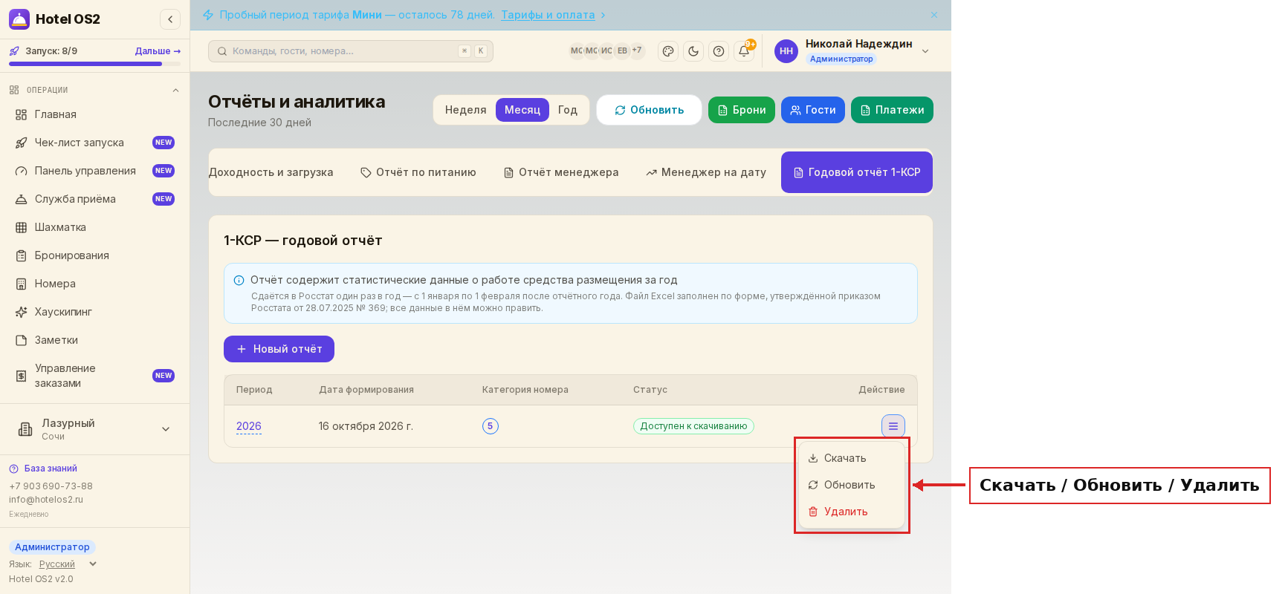This screenshot has height=594, width=1288.
Task: Open Главная in the sidebar
Action: pos(95,114)
